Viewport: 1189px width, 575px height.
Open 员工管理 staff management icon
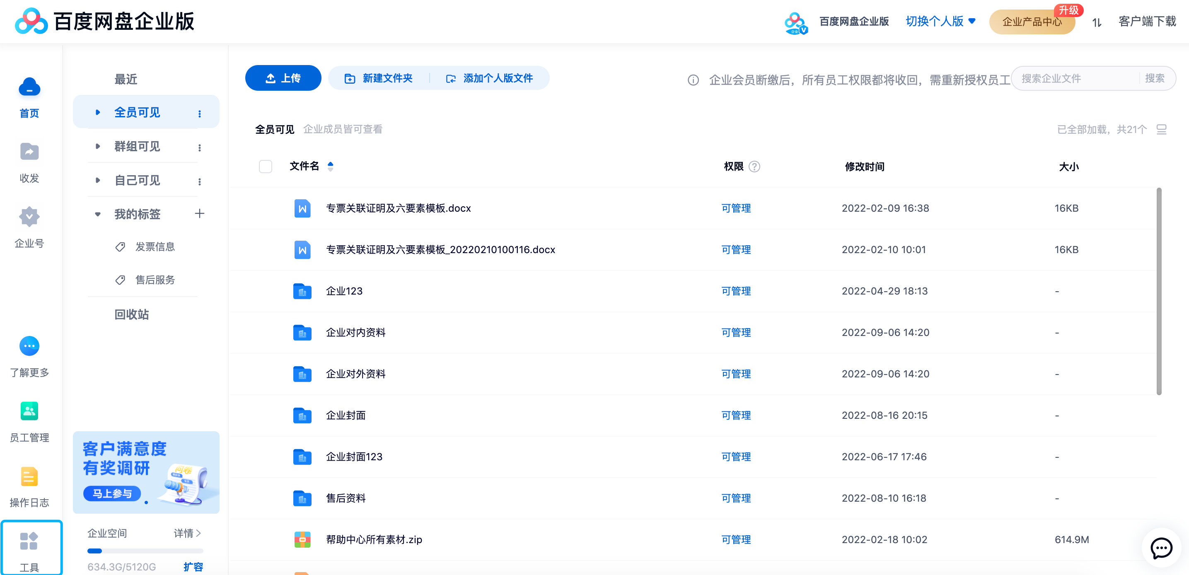click(29, 411)
